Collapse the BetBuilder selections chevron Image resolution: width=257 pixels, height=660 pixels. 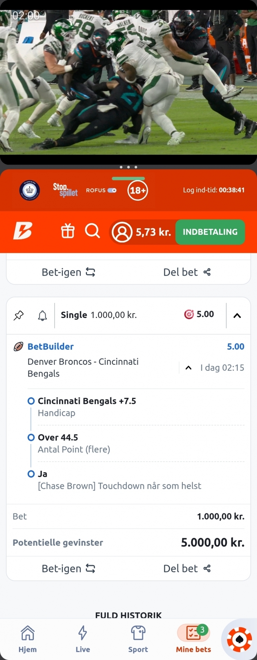pyautogui.click(x=188, y=368)
